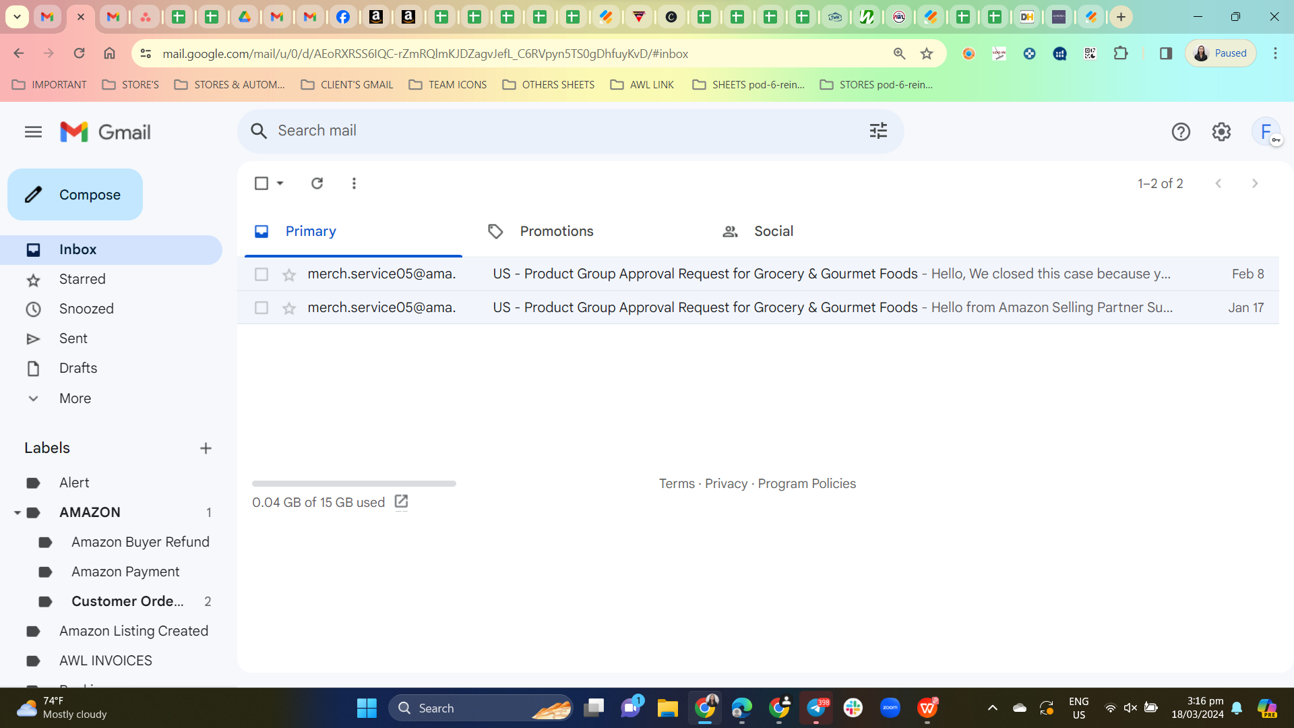This screenshot has width=1294, height=728.
Task: Bookmark this page with the star
Action: pyautogui.click(x=927, y=54)
